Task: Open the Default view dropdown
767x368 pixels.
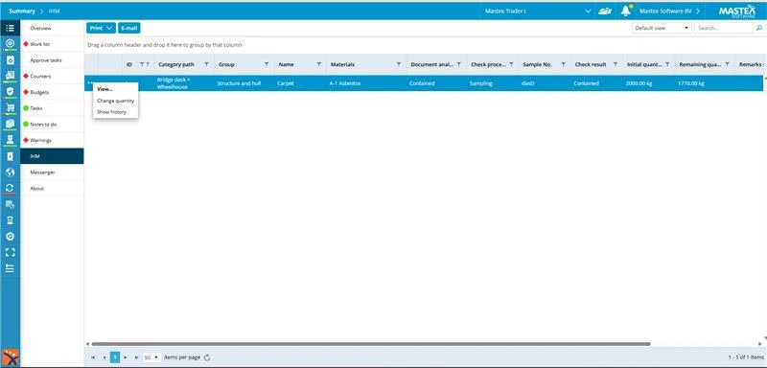Action: click(x=662, y=28)
